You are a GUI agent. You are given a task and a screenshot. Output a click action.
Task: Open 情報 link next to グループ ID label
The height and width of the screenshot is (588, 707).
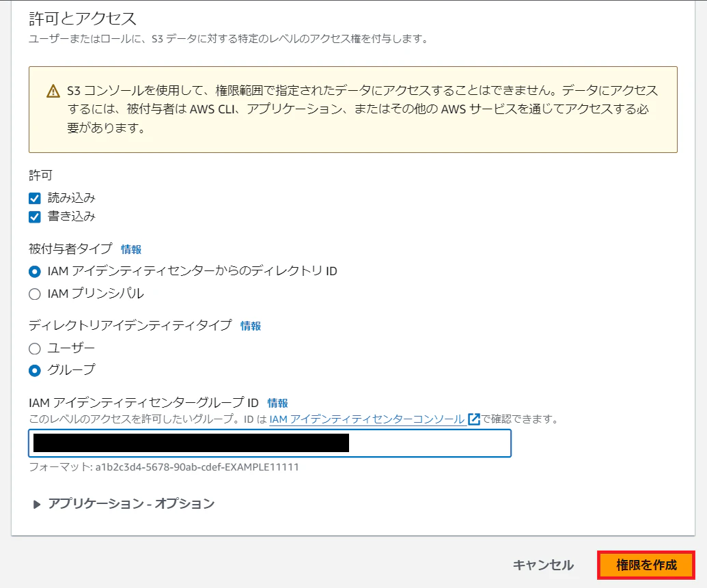(278, 403)
